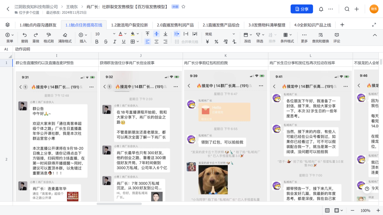Switch to the 1.2激活用户裂变拉新 tab
This screenshot has height=215, width=383.
click(129, 25)
